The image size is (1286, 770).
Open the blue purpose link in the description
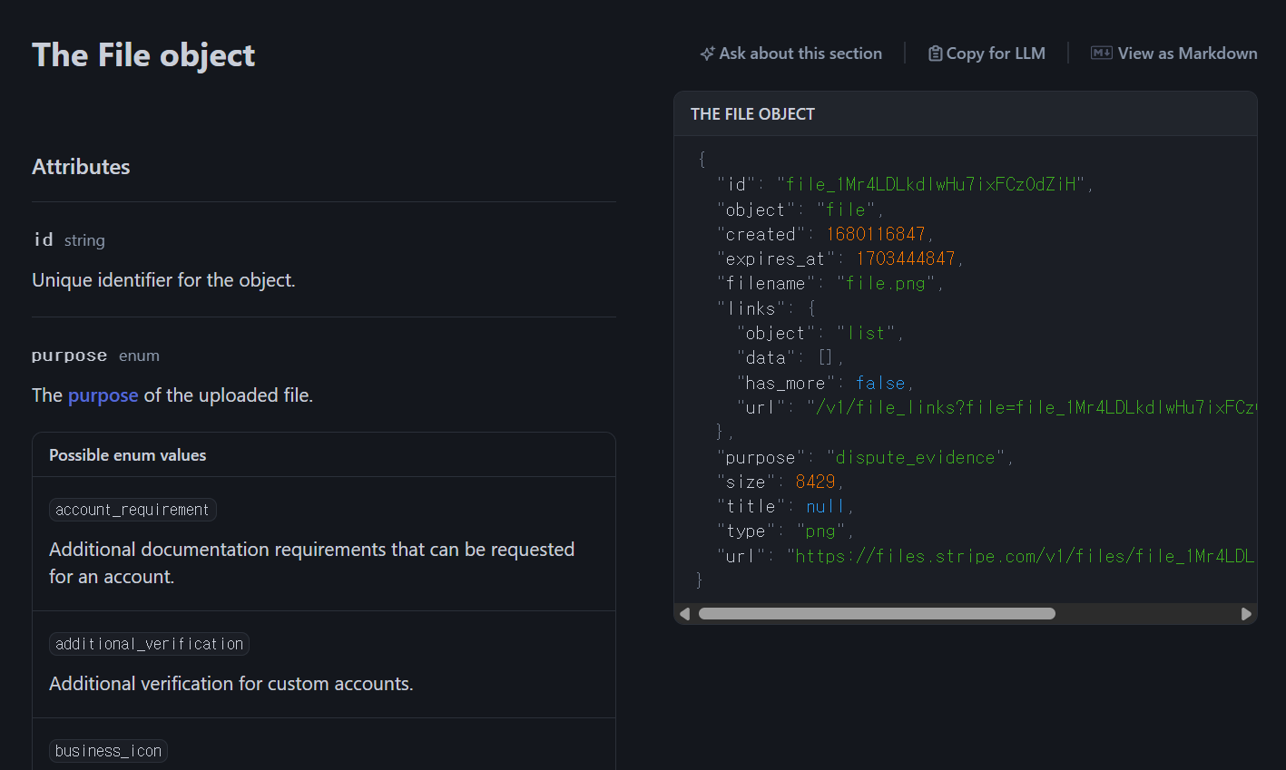pos(103,395)
